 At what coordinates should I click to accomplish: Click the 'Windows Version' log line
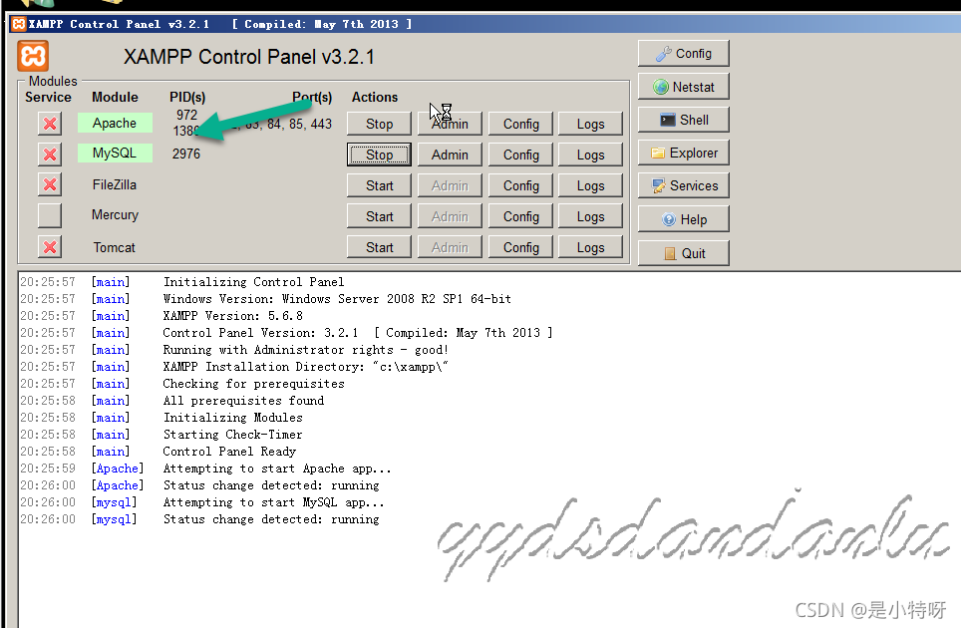click(337, 299)
